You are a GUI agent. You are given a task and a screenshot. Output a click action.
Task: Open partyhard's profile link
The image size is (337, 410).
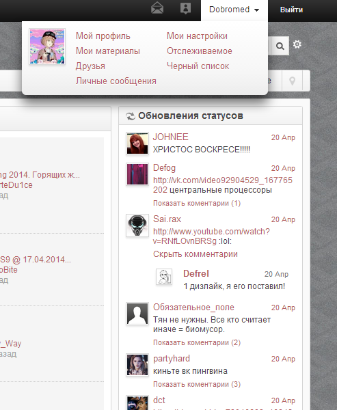point(172,359)
